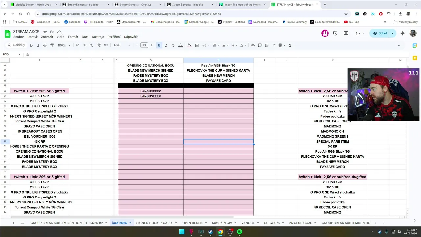Move document using folder icon
The image size is (421, 237).
(52, 32)
